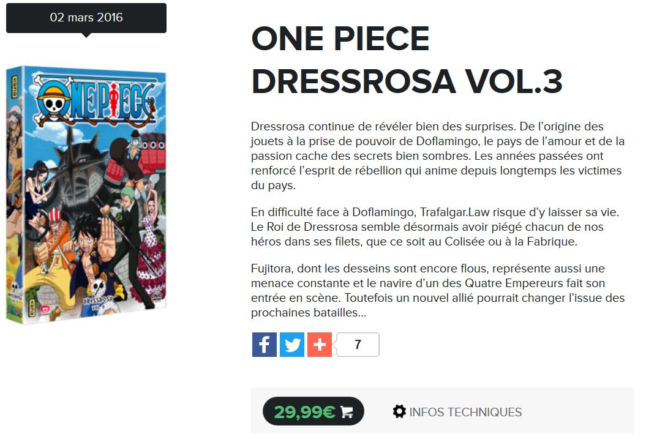Click the paragraph about Trafalgar Law
The image size is (657, 442).
tap(435, 227)
